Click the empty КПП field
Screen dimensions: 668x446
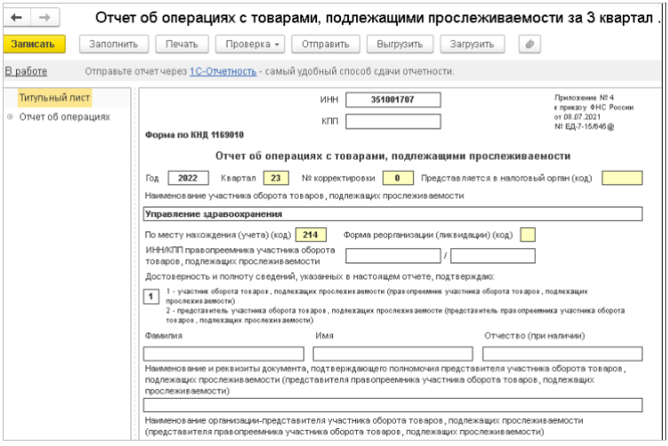(x=392, y=121)
